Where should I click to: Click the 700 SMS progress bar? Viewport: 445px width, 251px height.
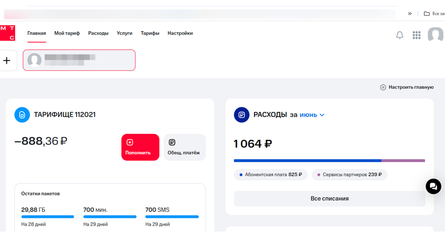pos(172,216)
